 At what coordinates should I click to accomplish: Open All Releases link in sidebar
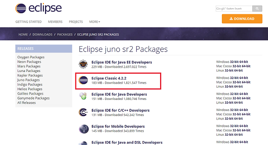coord(26,103)
